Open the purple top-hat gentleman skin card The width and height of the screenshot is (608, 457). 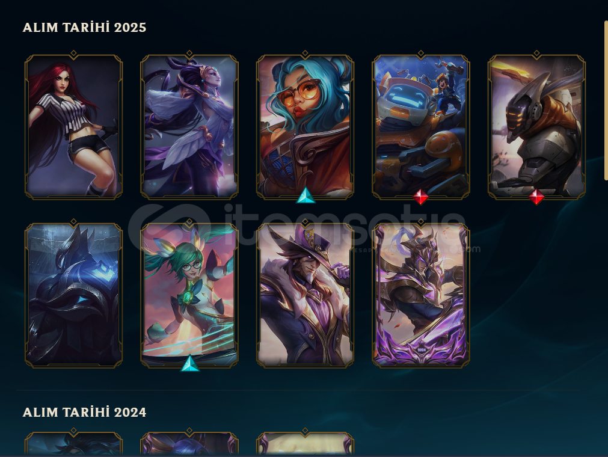point(305,295)
